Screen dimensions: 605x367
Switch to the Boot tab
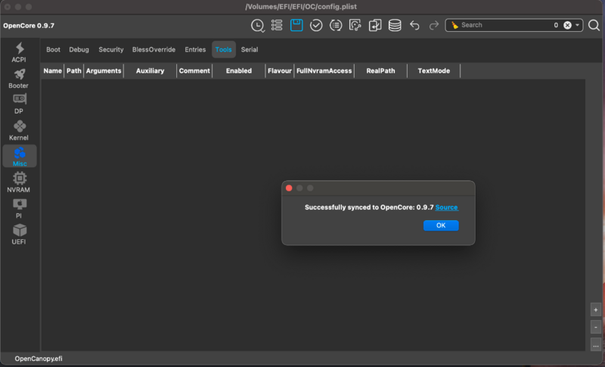point(53,50)
